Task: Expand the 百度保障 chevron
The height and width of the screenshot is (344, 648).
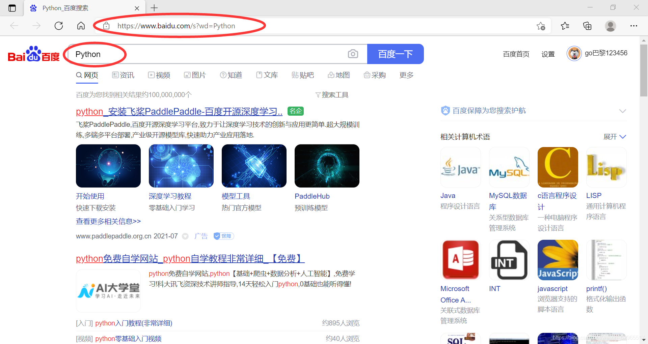Action: 623,111
